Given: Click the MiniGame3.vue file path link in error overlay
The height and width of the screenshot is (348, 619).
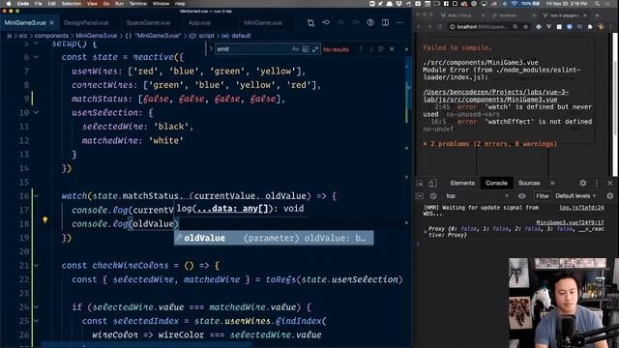Looking at the screenshot, I should coord(496,96).
